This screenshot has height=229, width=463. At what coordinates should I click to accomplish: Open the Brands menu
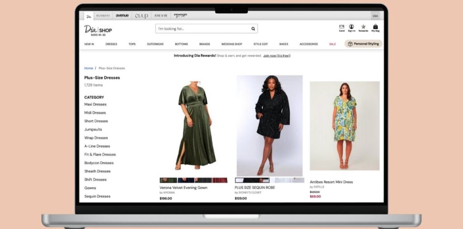pyautogui.click(x=204, y=44)
